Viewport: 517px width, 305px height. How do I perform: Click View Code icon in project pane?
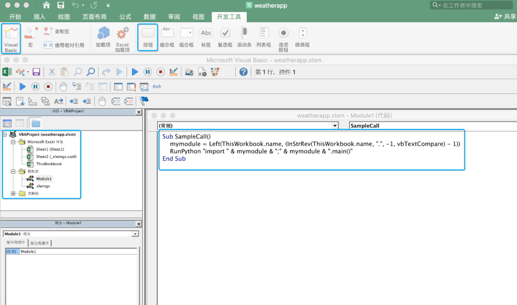(x=7, y=124)
